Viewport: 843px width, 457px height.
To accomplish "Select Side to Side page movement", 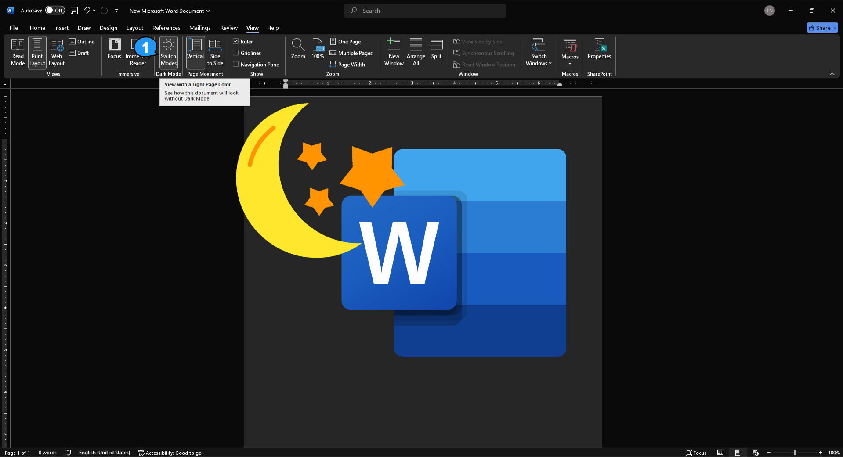I will point(215,52).
